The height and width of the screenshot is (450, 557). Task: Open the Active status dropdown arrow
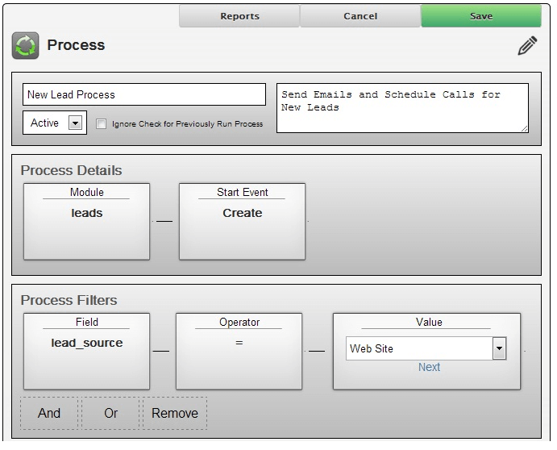pyautogui.click(x=75, y=123)
